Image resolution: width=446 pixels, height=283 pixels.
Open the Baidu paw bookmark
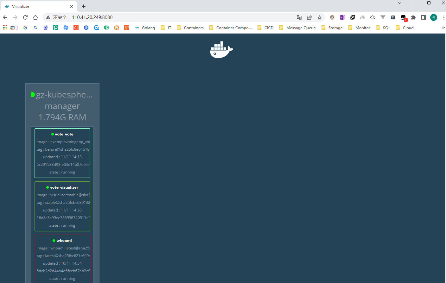46,28
